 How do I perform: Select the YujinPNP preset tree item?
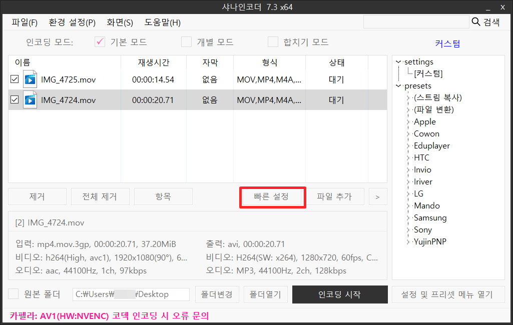tap(430, 242)
